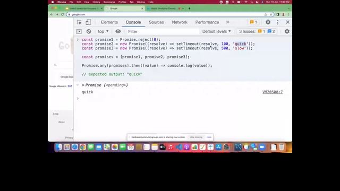This screenshot has width=340, height=191.
Task: Open the VM20500:7 source link
Action: click(x=273, y=92)
